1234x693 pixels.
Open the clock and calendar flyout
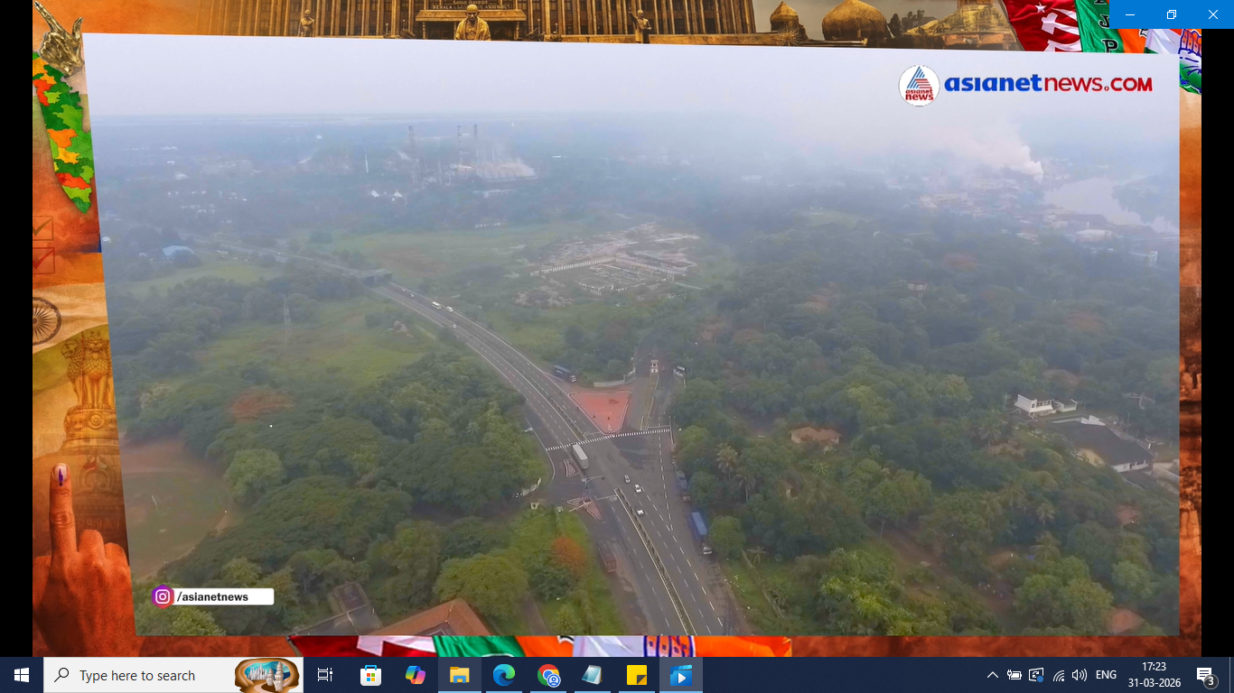(x=1154, y=675)
